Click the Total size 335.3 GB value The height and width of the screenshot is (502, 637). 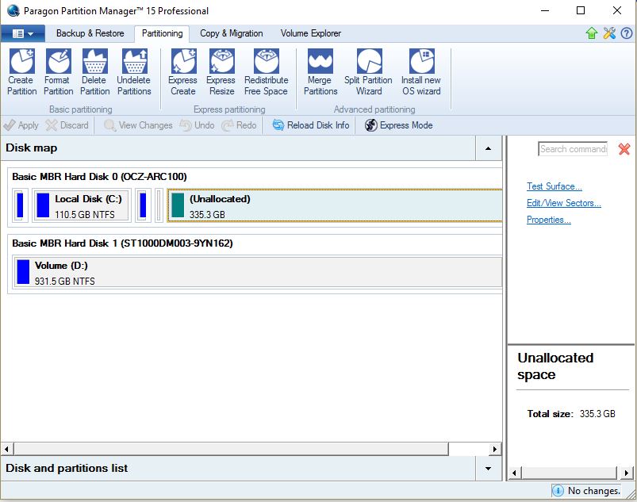coord(597,414)
